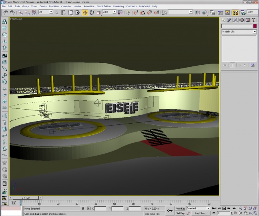This screenshot has width=259, height=216.
Task: Pick the Select Object arrow tool
Action: pos(57,12)
